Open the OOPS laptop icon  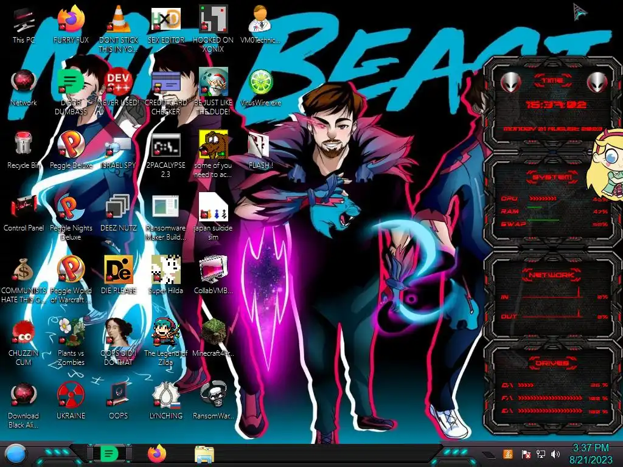point(119,401)
